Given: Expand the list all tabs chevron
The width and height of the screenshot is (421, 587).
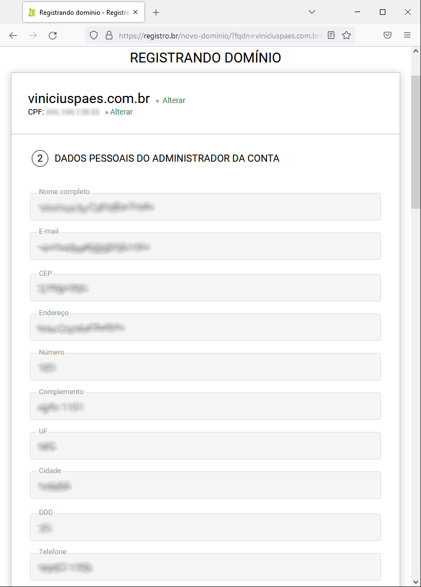Looking at the screenshot, I should point(311,12).
